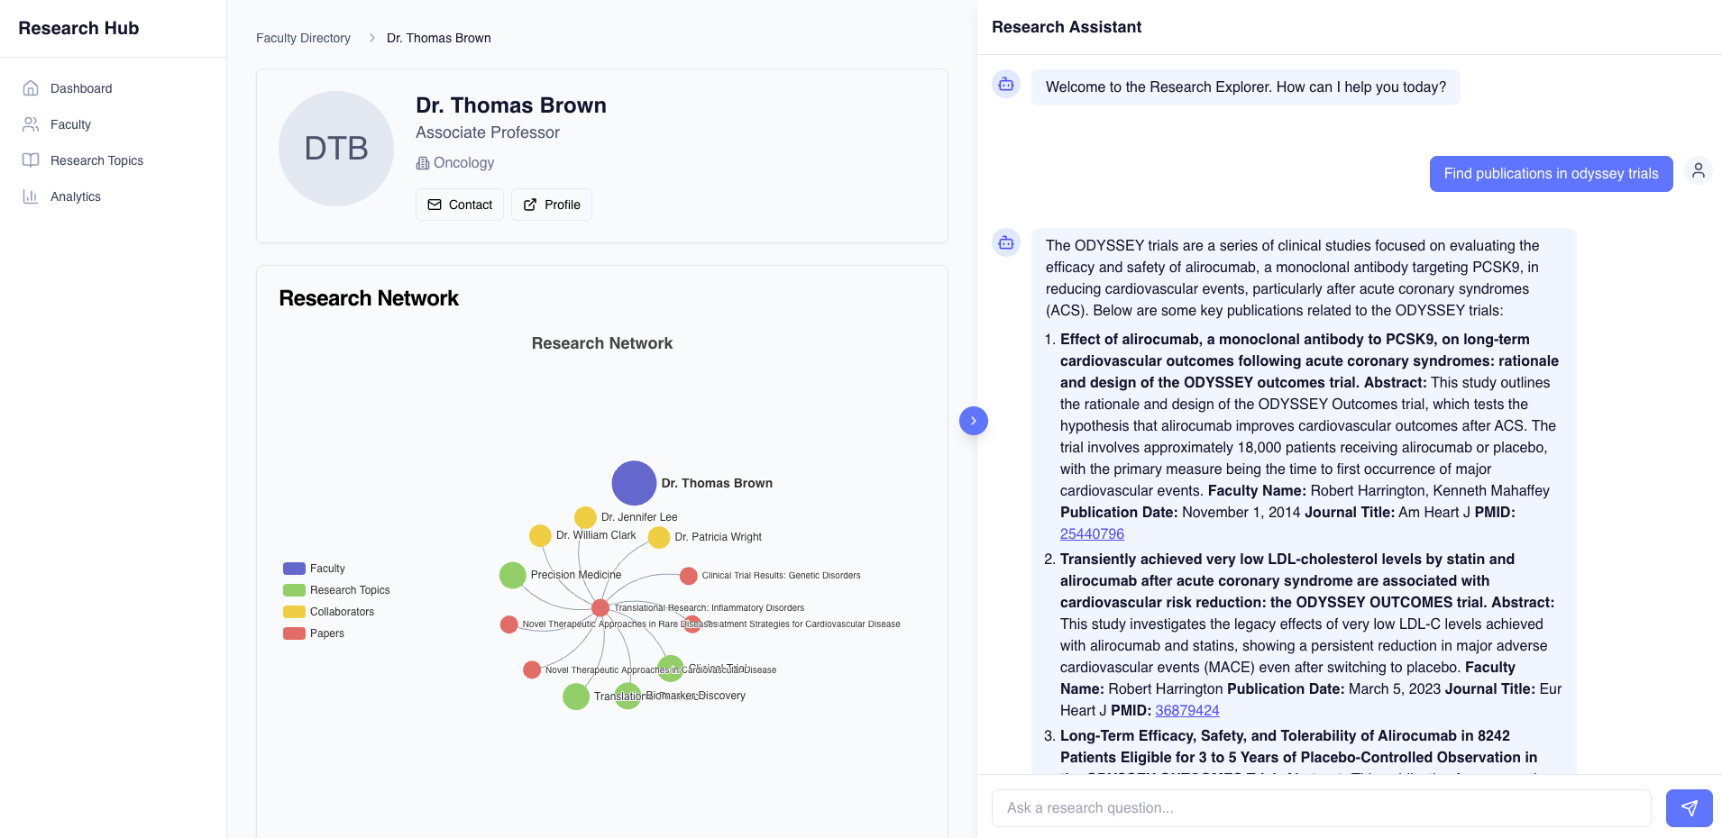Click the robot assistant avatar icon
1722x838 pixels.
click(1005, 85)
